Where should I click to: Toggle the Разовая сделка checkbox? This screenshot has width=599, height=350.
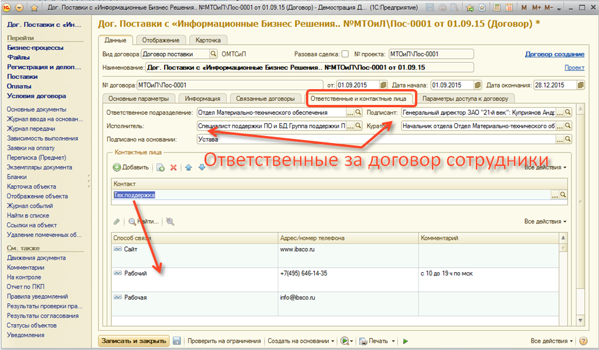tap(345, 54)
